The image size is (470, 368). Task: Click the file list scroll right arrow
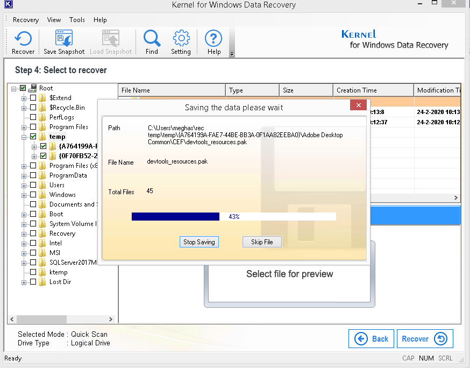[x=456, y=197]
